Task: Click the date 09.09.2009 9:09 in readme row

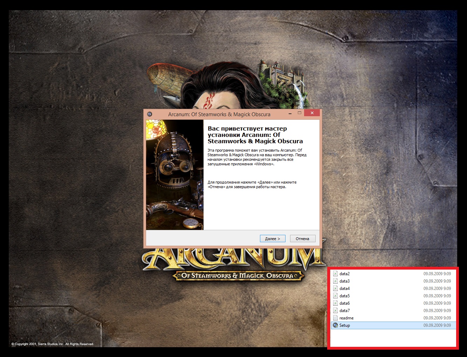Action: pos(437,318)
